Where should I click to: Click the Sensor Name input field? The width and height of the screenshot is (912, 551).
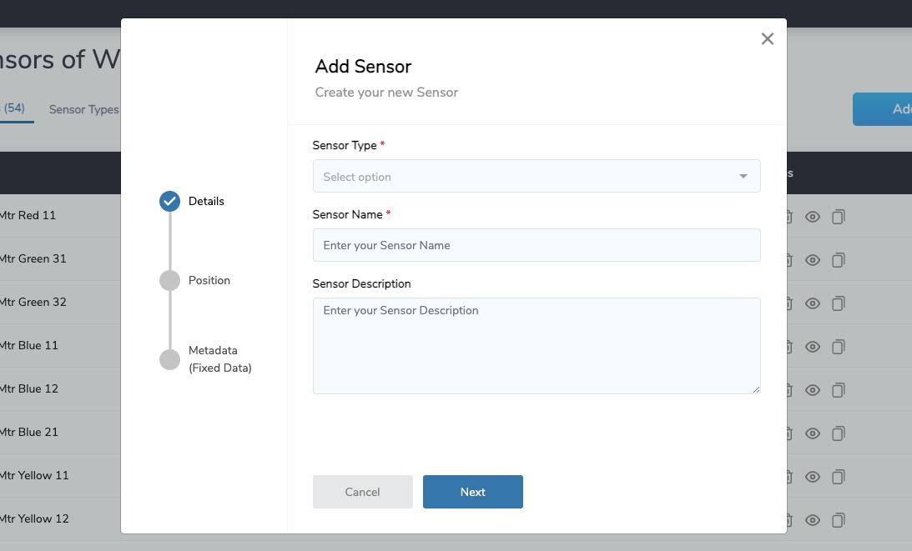coord(537,245)
